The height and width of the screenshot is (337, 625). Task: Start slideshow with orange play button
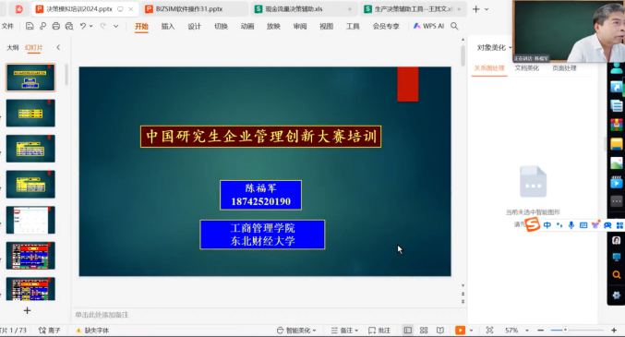[460, 331]
